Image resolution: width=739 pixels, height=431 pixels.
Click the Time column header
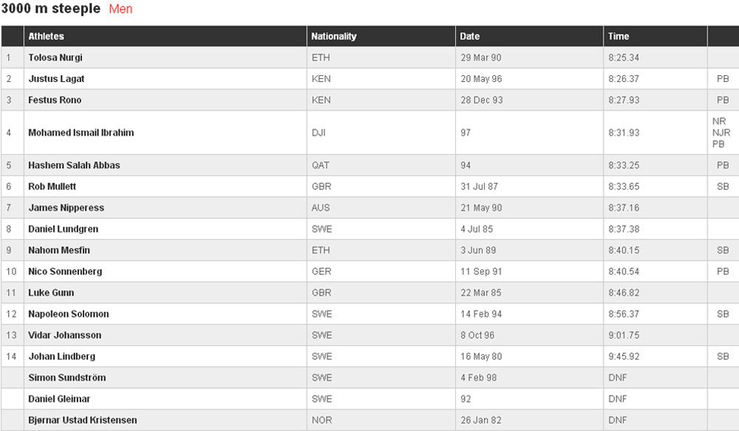point(619,36)
